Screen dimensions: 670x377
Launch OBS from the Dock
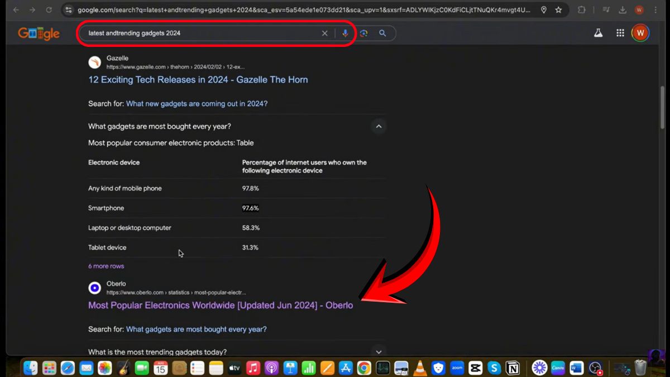(x=596, y=368)
